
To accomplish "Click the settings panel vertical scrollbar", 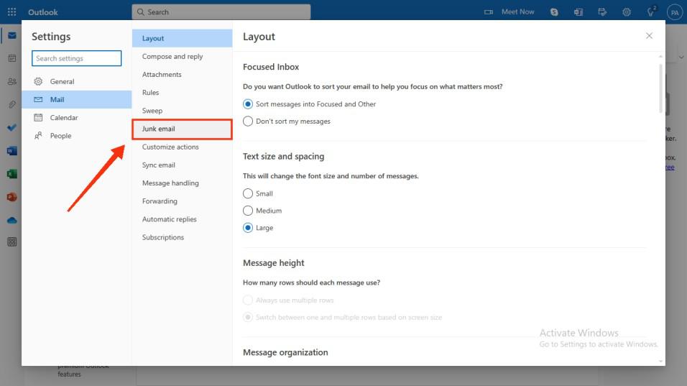I will (x=660, y=89).
